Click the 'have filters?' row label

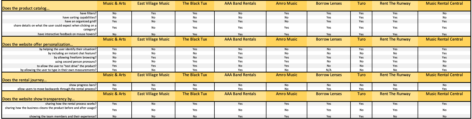88,13
